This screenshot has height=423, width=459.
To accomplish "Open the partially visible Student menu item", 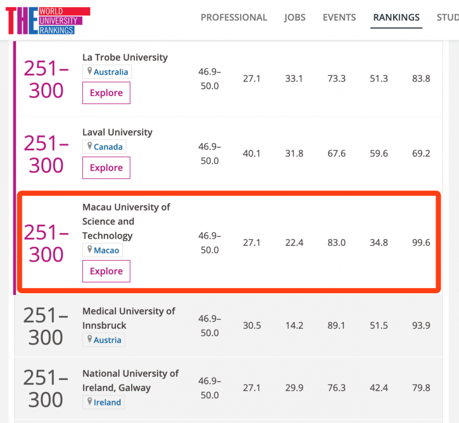I will point(448,17).
